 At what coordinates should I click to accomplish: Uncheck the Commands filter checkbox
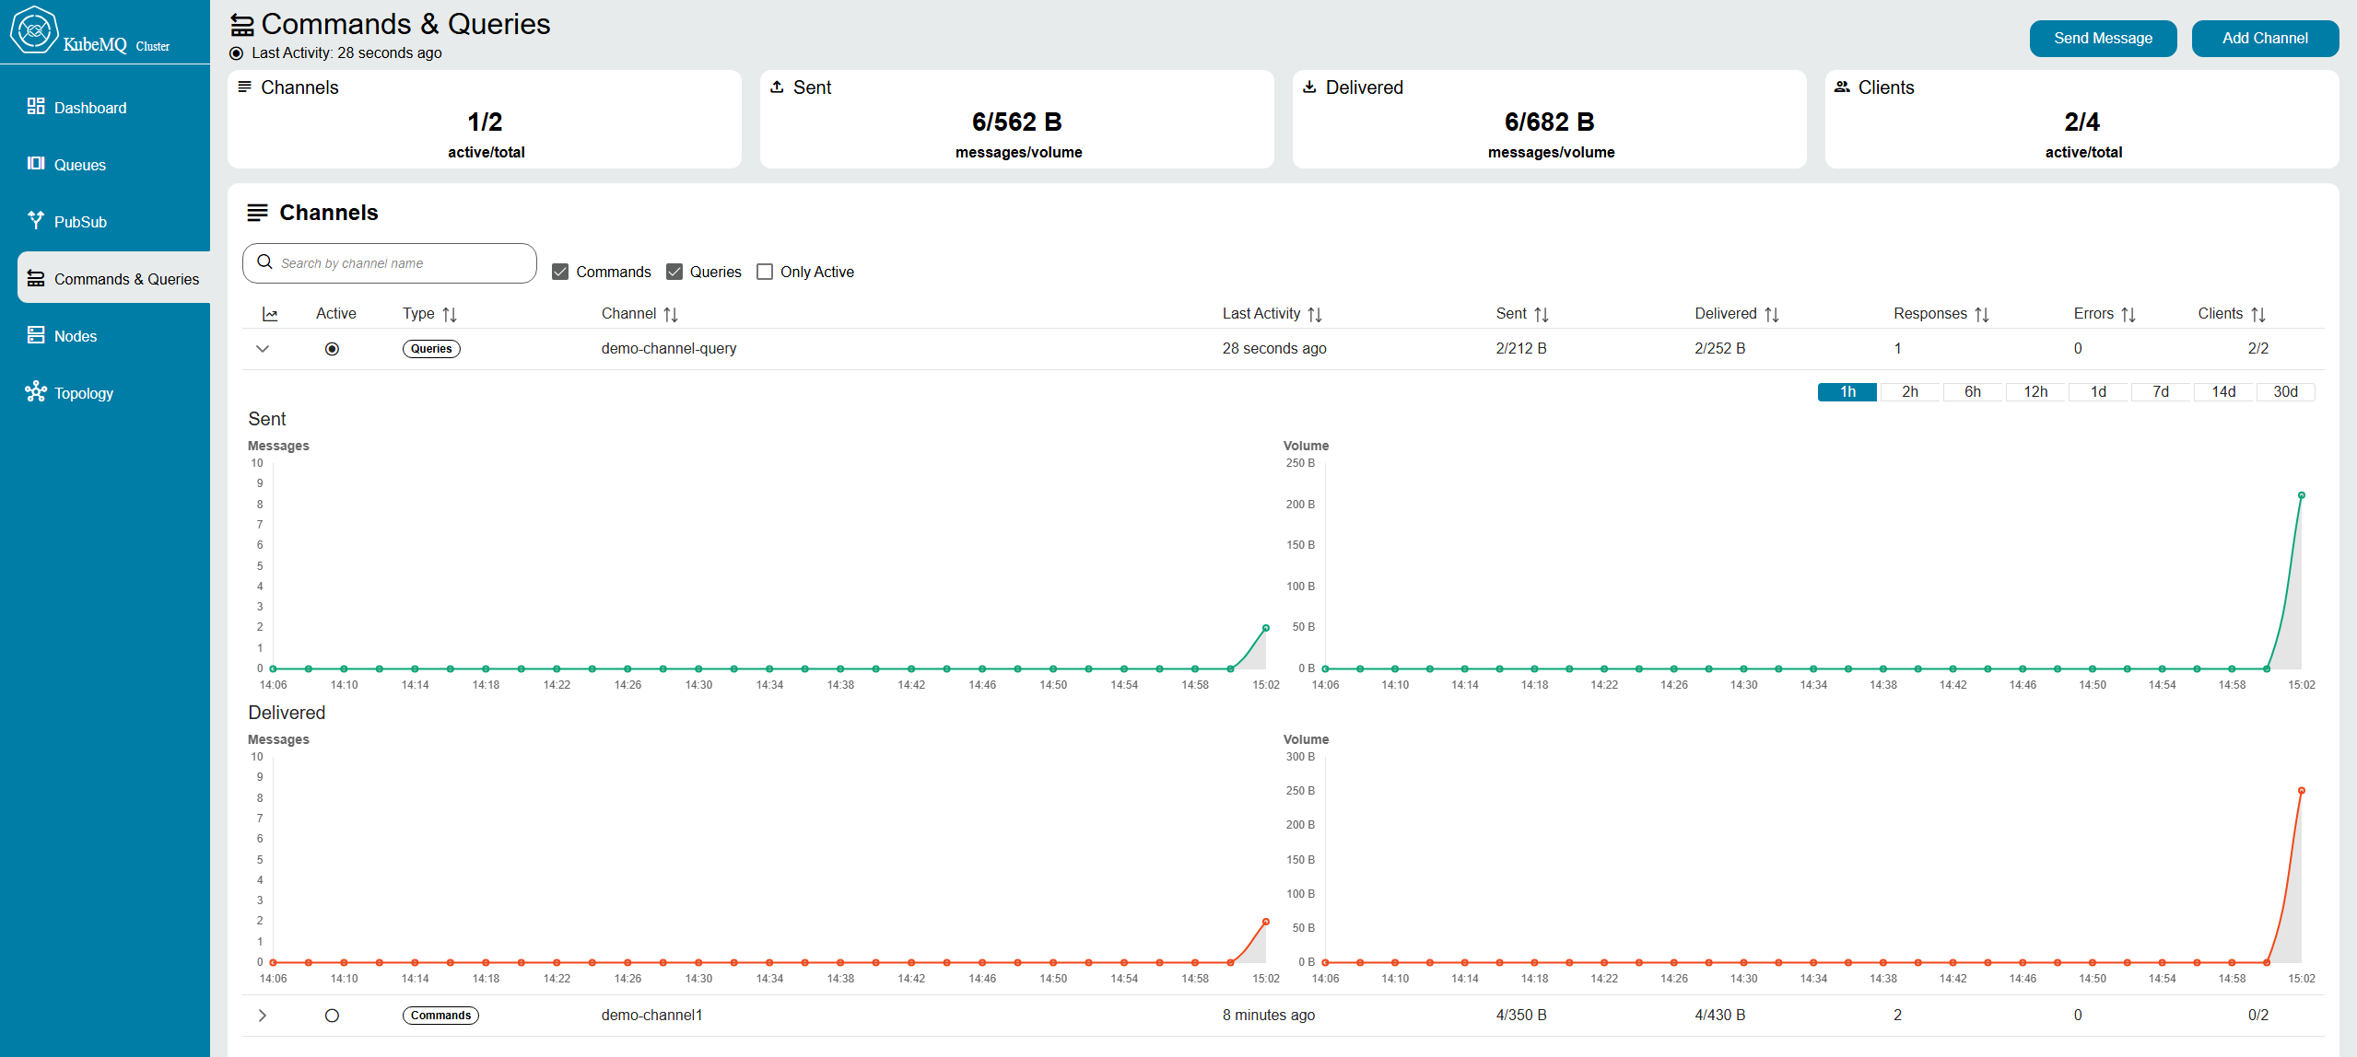560,272
